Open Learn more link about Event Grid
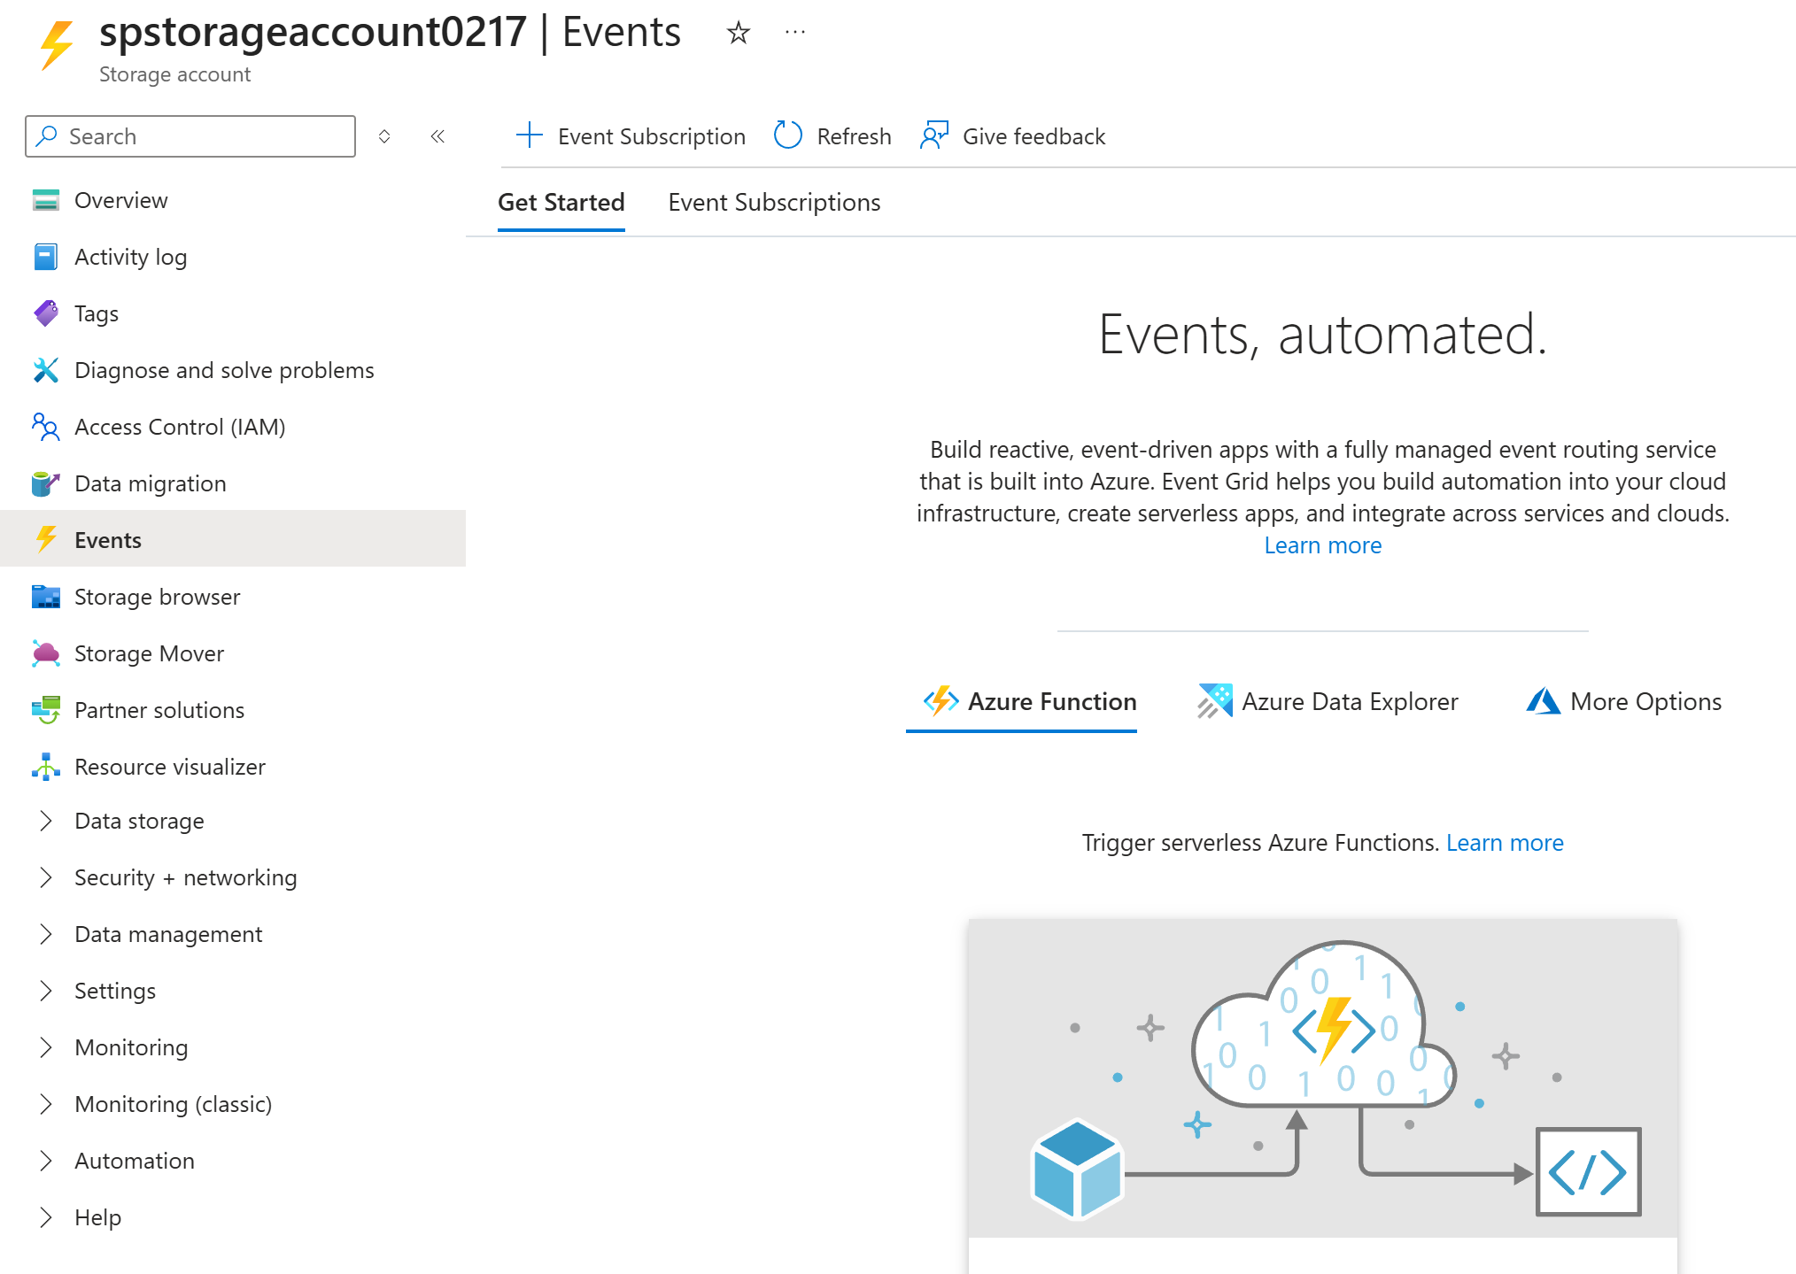 tap(1322, 545)
